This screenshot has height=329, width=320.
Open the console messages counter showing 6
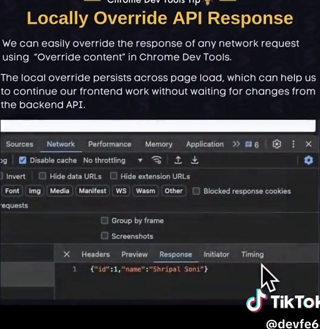(252, 144)
